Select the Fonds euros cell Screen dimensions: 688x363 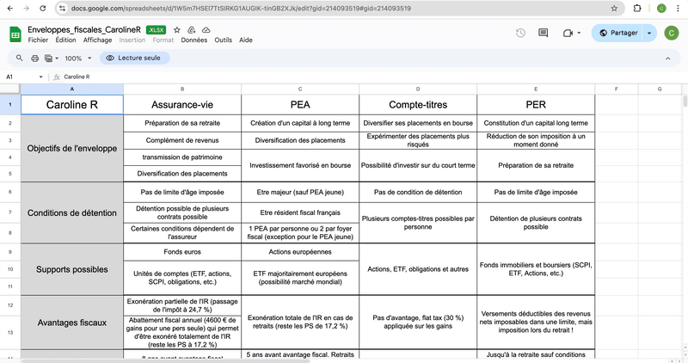tap(182, 252)
